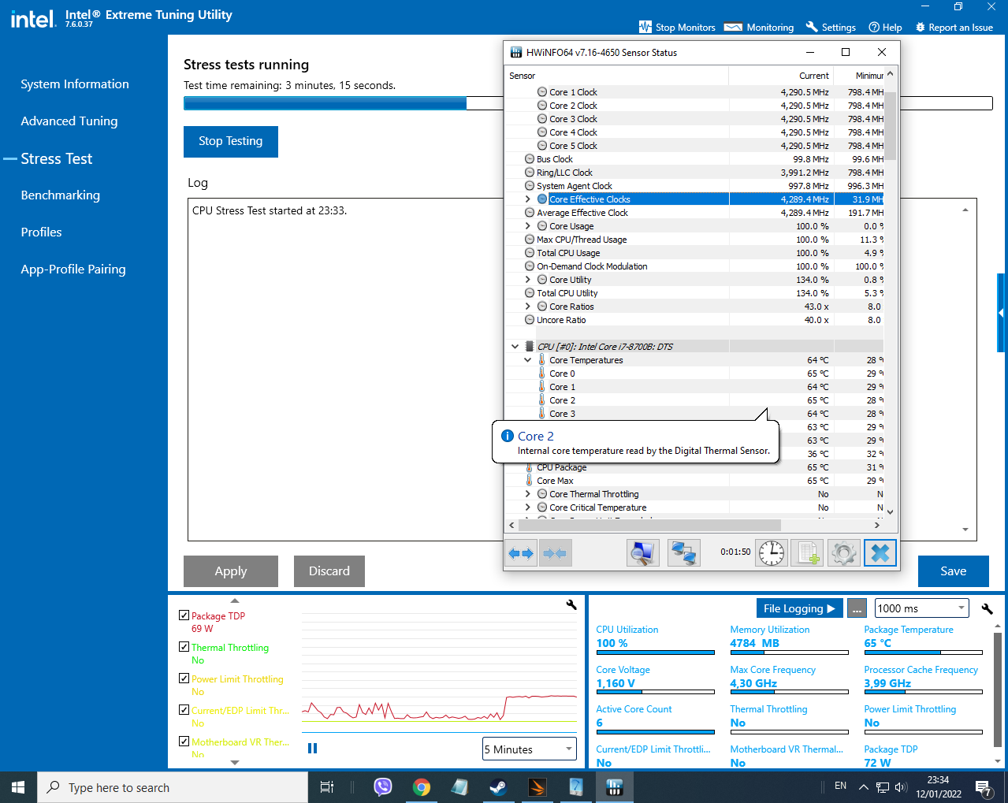Click Stop Testing button
Image resolution: width=1008 pixels, height=803 pixels.
point(231,142)
